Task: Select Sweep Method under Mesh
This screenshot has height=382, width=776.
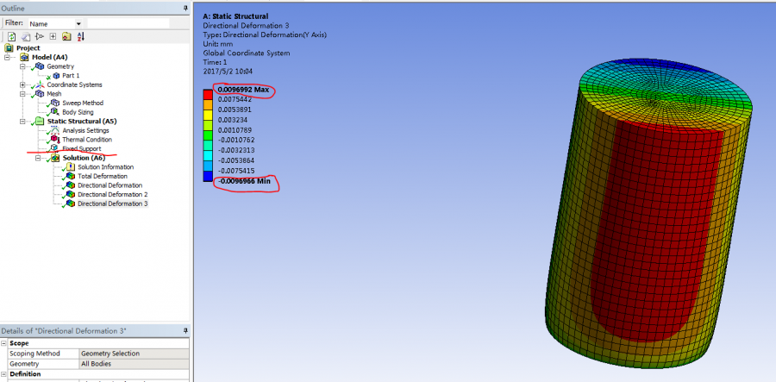Action: 83,103
